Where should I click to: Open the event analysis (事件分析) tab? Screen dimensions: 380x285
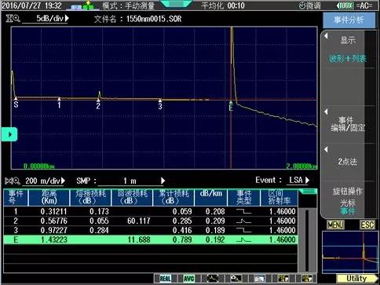(x=349, y=20)
